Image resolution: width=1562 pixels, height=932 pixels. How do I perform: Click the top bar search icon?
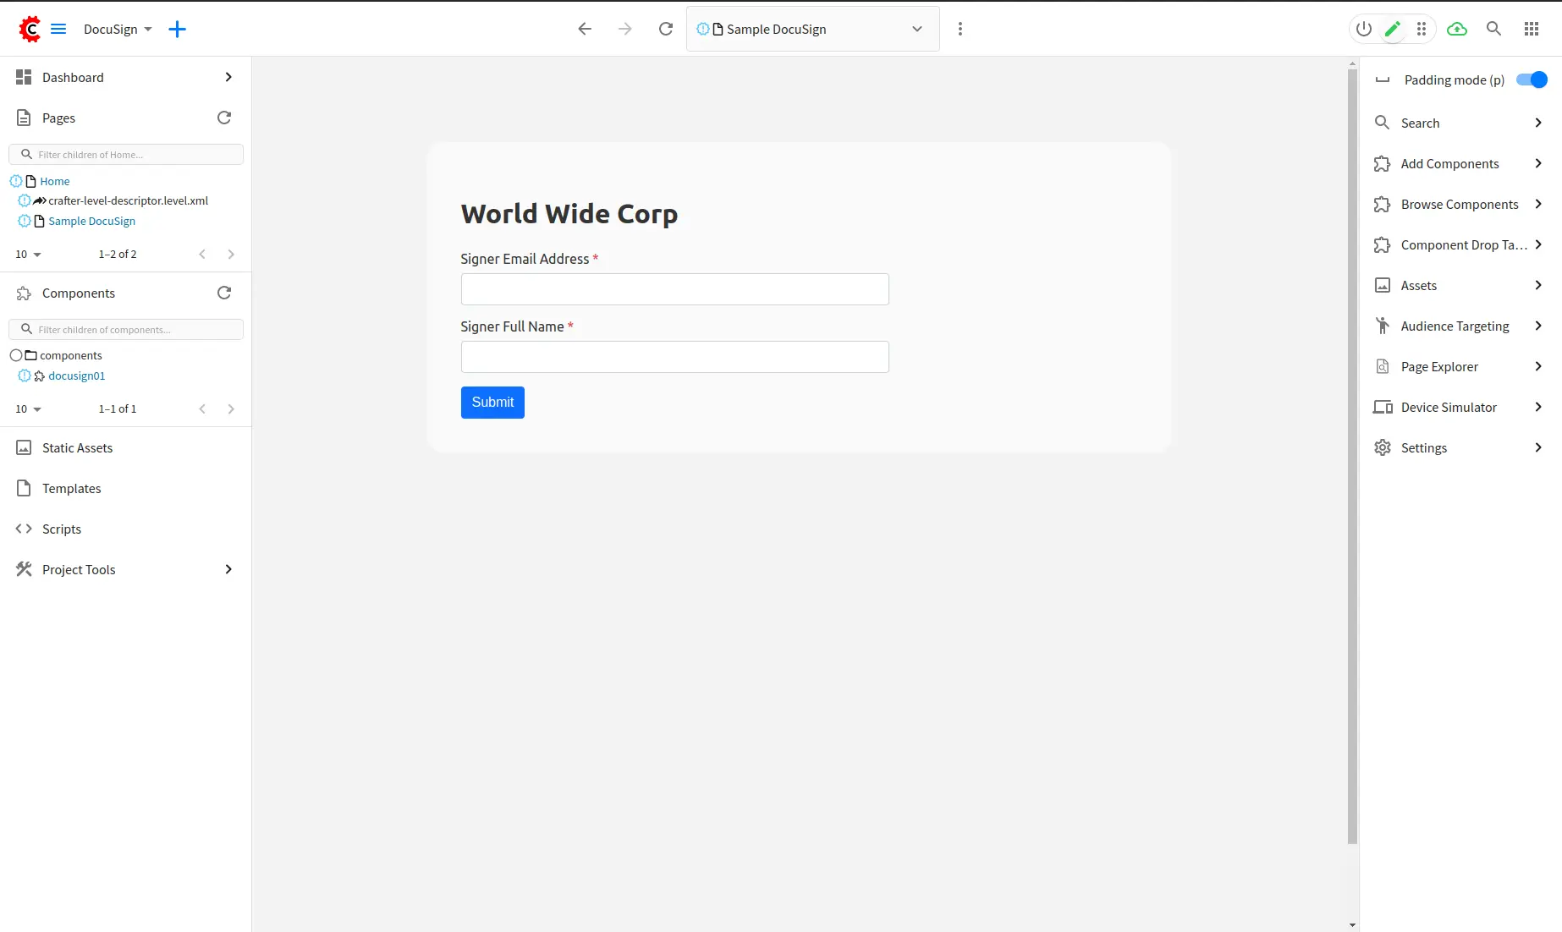point(1493,30)
